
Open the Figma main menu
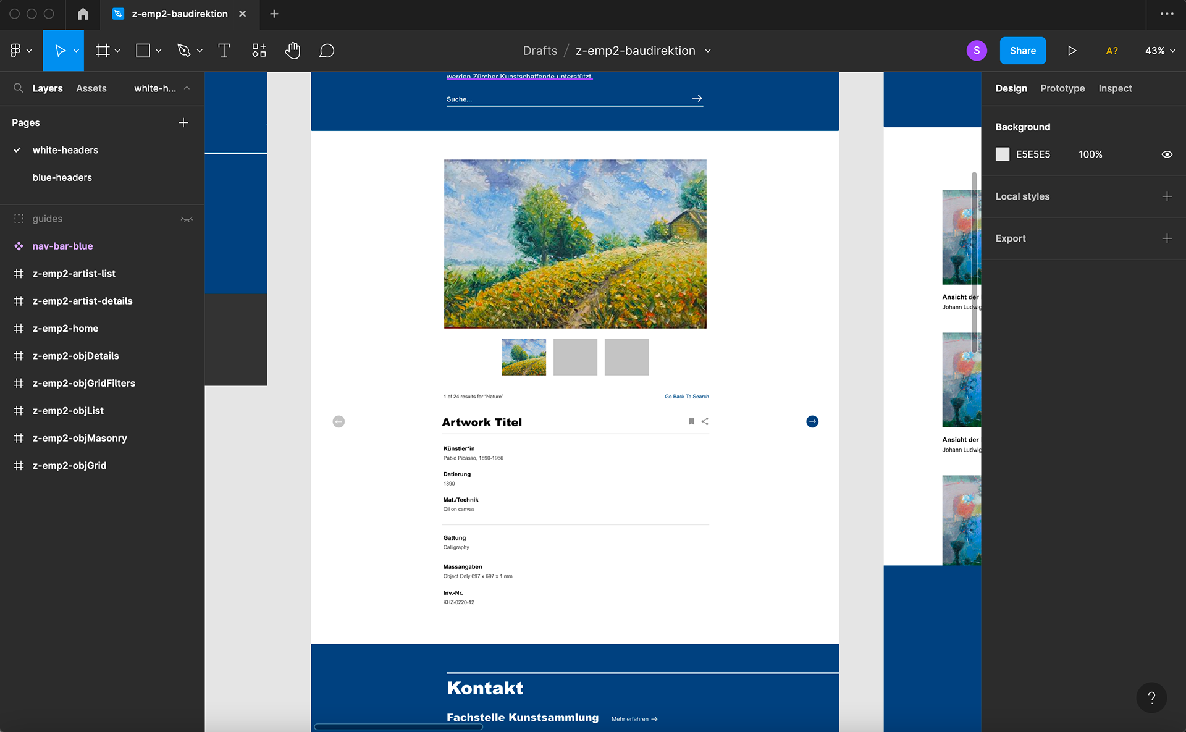(x=15, y=51)
